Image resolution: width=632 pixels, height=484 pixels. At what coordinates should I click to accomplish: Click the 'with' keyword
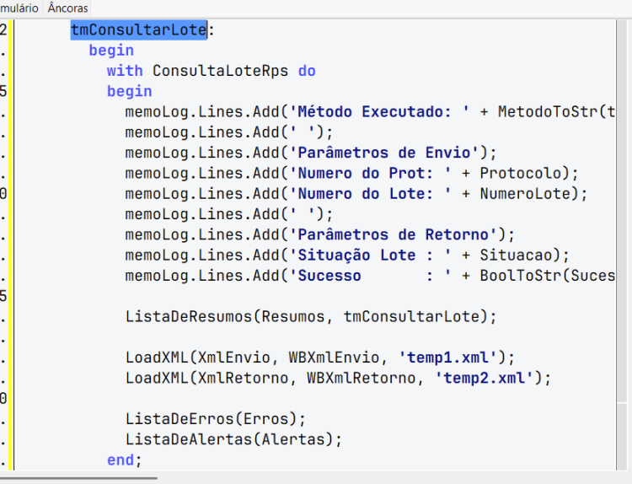pos(125,71)
